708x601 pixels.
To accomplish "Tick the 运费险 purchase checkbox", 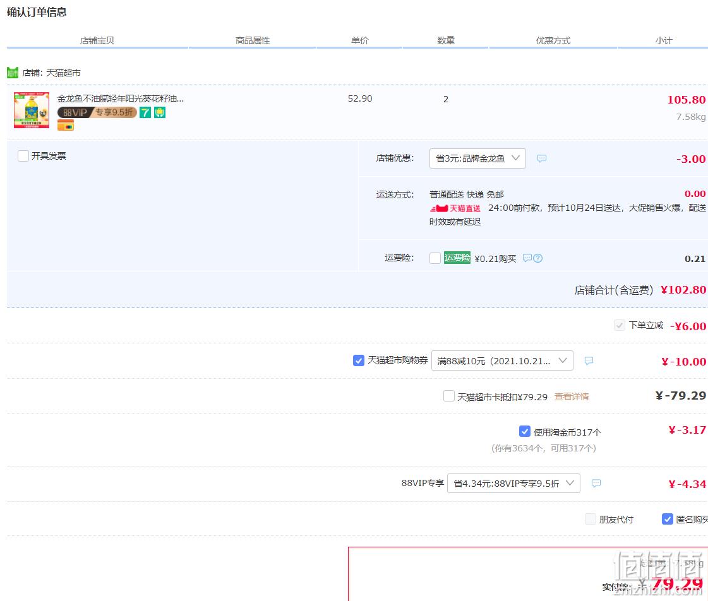I will click(x=435, y=258).
